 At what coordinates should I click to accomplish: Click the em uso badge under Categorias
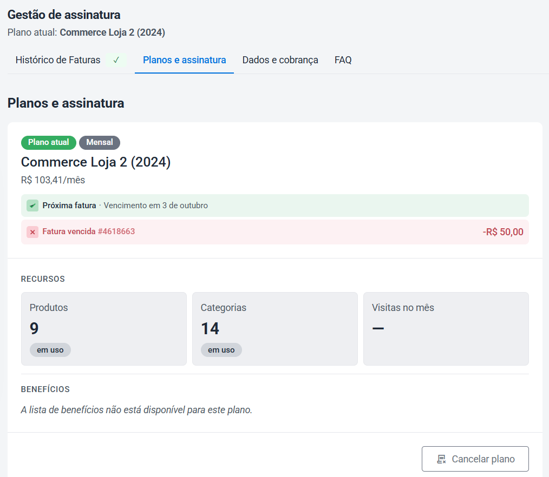(221, 350)
